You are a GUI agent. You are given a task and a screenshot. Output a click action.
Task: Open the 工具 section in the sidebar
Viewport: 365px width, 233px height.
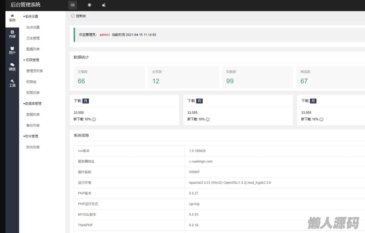coord(12,83)
